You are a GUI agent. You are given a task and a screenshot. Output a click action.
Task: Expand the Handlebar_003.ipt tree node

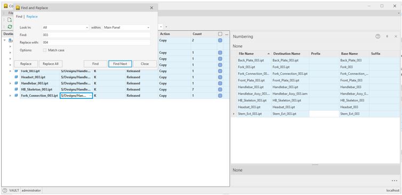click(10, 83)
